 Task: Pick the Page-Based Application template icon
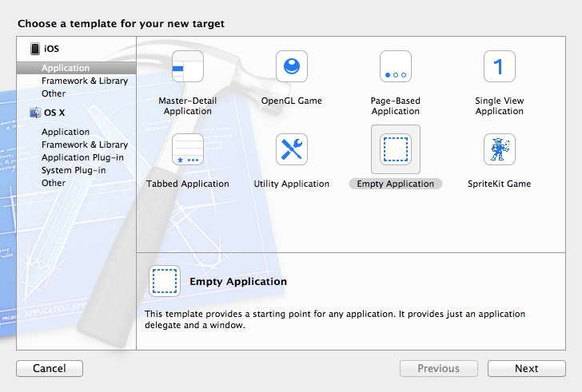396,66
